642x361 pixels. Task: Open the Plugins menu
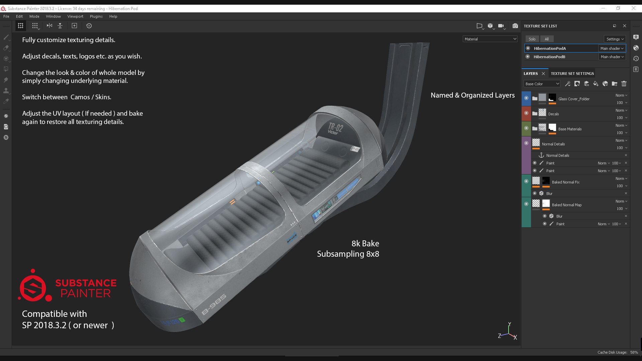click(x=96, y=16)
